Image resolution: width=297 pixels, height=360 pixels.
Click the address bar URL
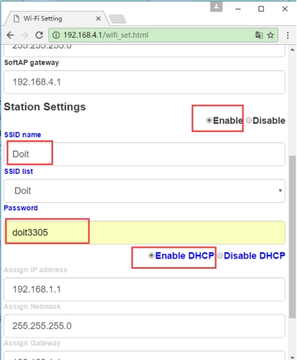tap(106, 35)
